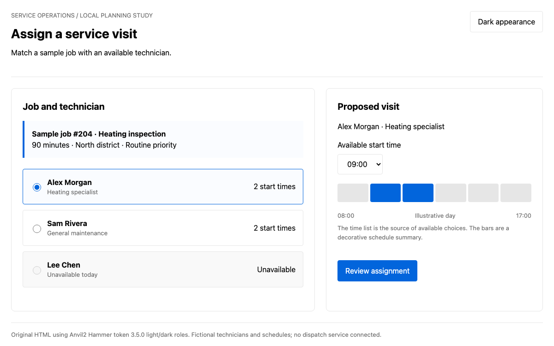The height and width of the screenshot is (346, 554).
Task: Click the "Assign a service visit" heading
Action: [74, 34]
